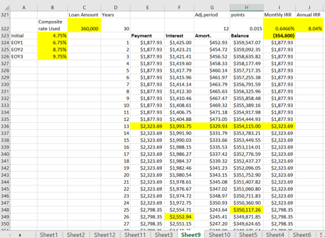Select column G header
325x238 pixels.
click(212, 8)
